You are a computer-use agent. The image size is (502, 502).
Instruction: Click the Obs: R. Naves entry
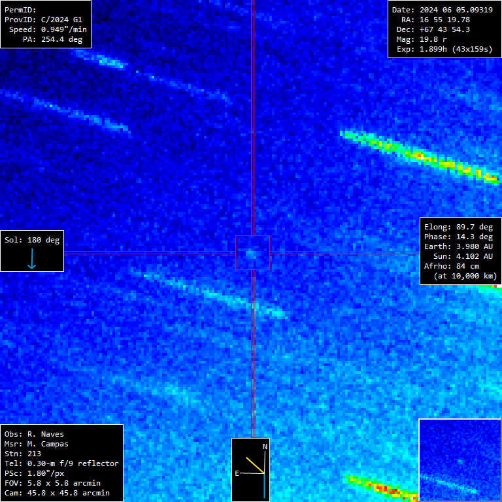pyautogui.click(x=34, y=434)
